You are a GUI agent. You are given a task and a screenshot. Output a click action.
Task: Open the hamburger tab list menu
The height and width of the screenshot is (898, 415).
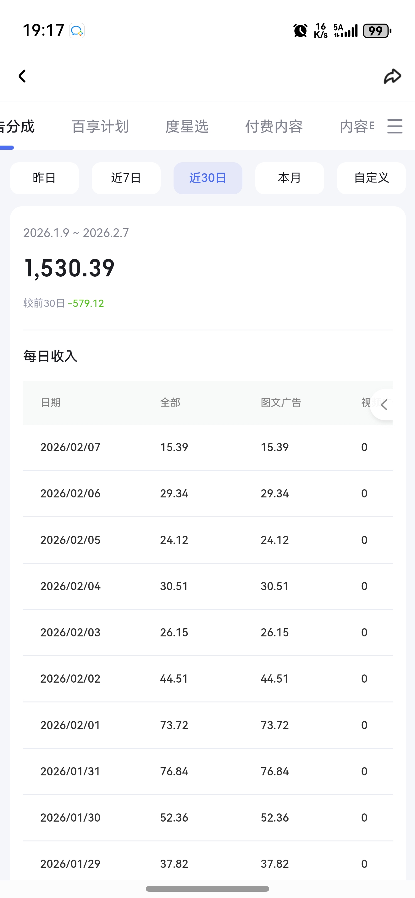click(395, 126)
